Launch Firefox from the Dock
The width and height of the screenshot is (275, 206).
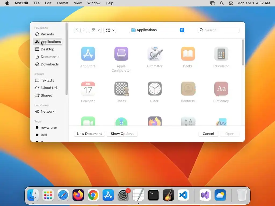78,195
